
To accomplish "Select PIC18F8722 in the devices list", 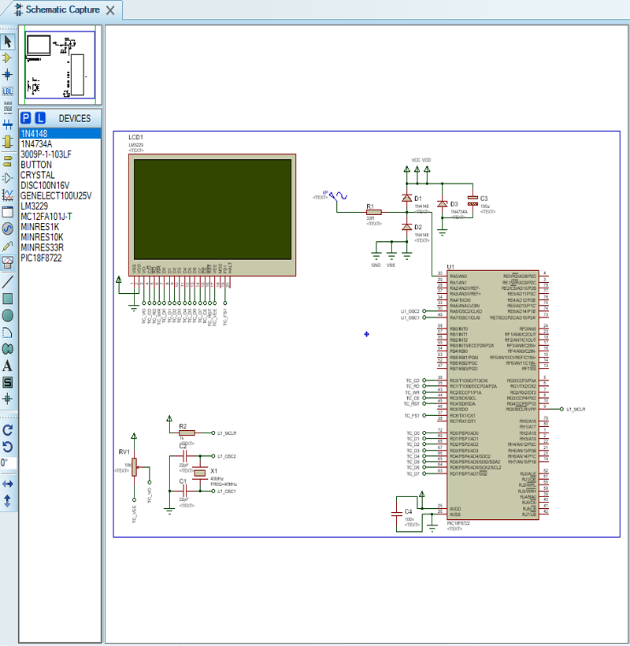I will click(x=41, y=258).
